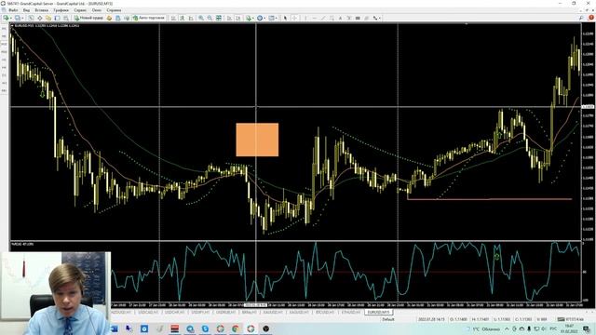The height and width of the screenshot is (335, 596).
Task: Zoom out on the chart
Action: [210, 18]
